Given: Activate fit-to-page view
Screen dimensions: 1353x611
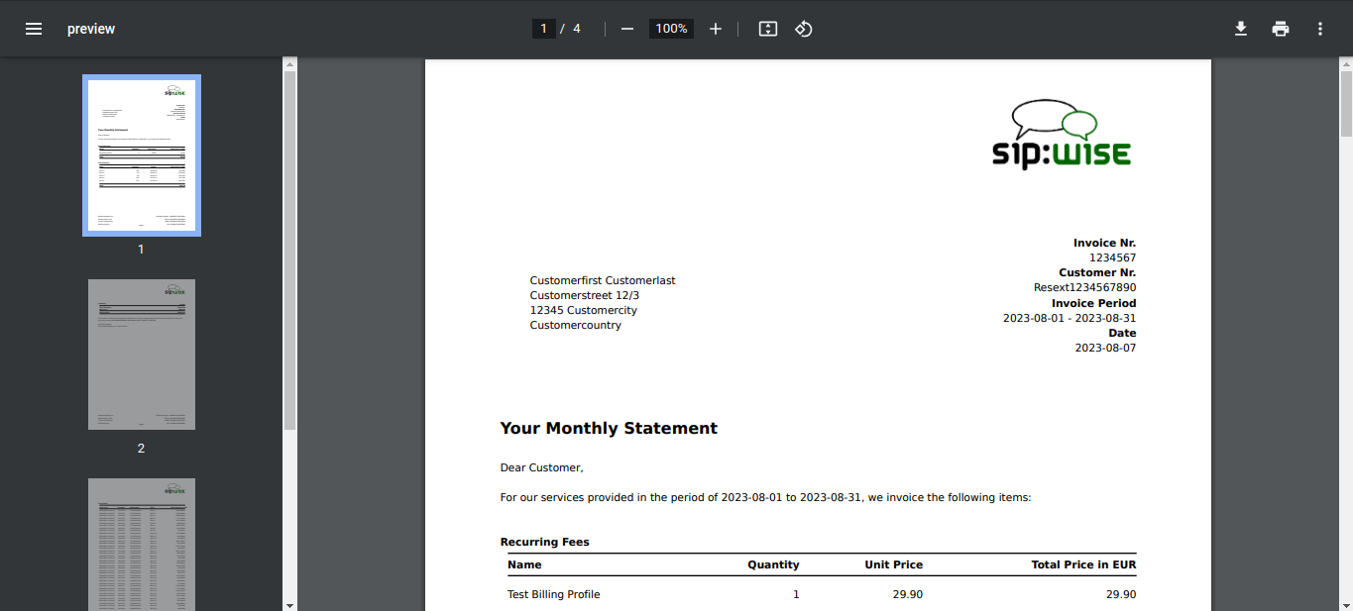Looking at the screenshot, I should pos(767,29).
